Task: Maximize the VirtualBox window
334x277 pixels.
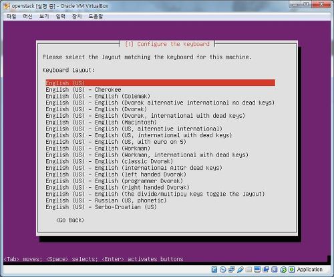Action: click(x=307, y=4)
